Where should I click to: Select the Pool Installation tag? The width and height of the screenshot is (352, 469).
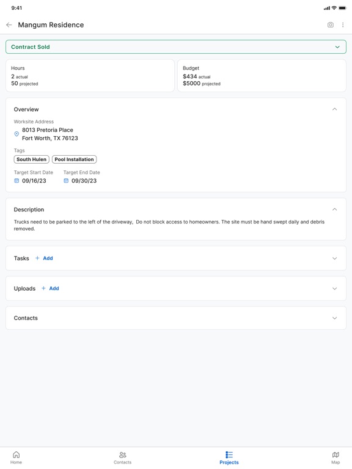point(74,159)
